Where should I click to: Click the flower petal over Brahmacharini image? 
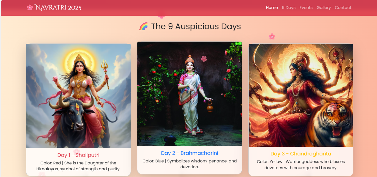point(204,59)
